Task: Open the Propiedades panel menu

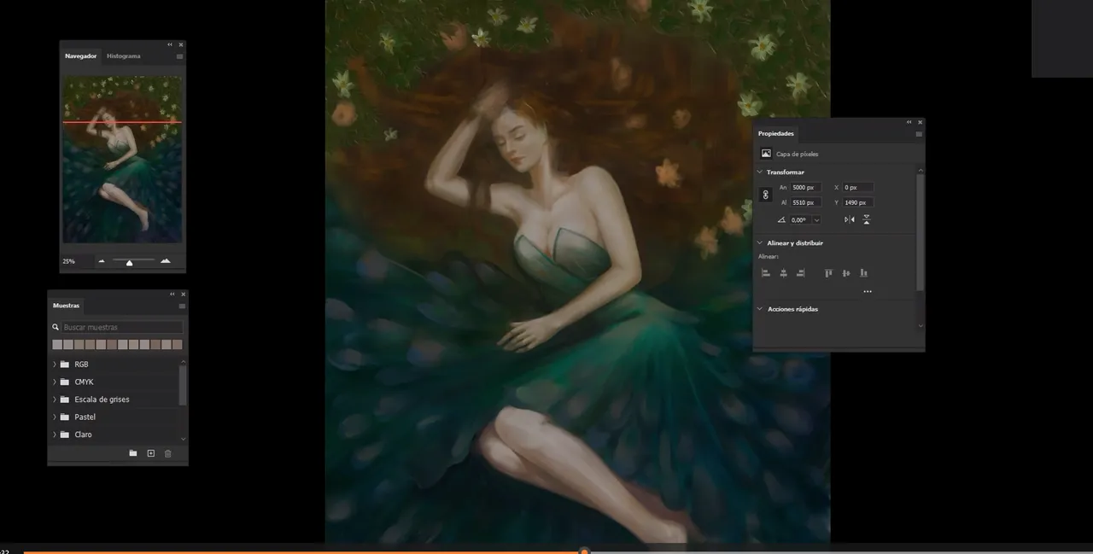Action: (x=919, y=134)
